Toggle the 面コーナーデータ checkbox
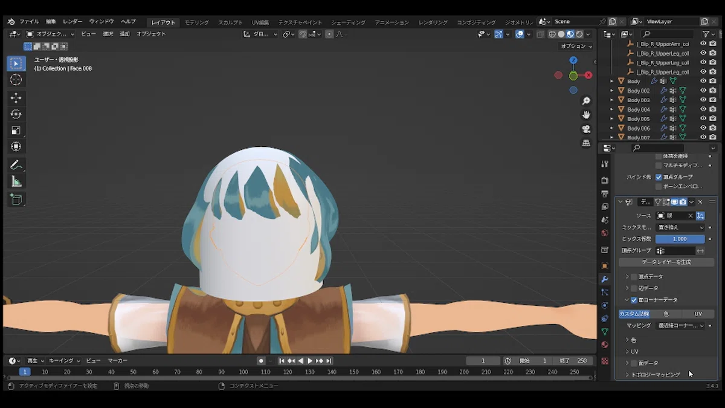This screenshot has width=725, height=408. click(x=633, y=300)
